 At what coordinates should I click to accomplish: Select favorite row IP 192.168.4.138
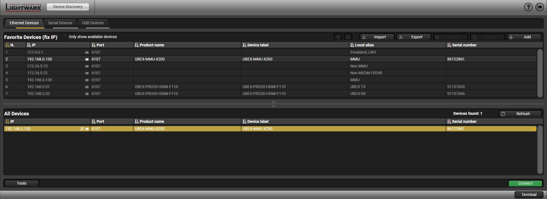tap(270, 80)
